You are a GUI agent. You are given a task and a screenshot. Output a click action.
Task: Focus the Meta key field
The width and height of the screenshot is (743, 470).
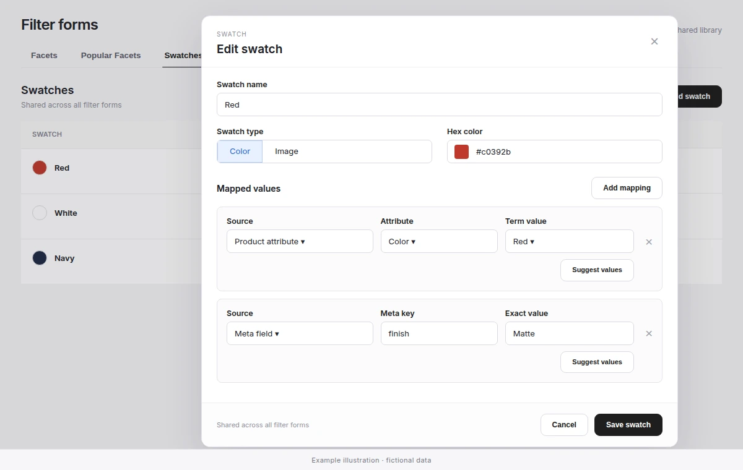[x=439, y=333]
